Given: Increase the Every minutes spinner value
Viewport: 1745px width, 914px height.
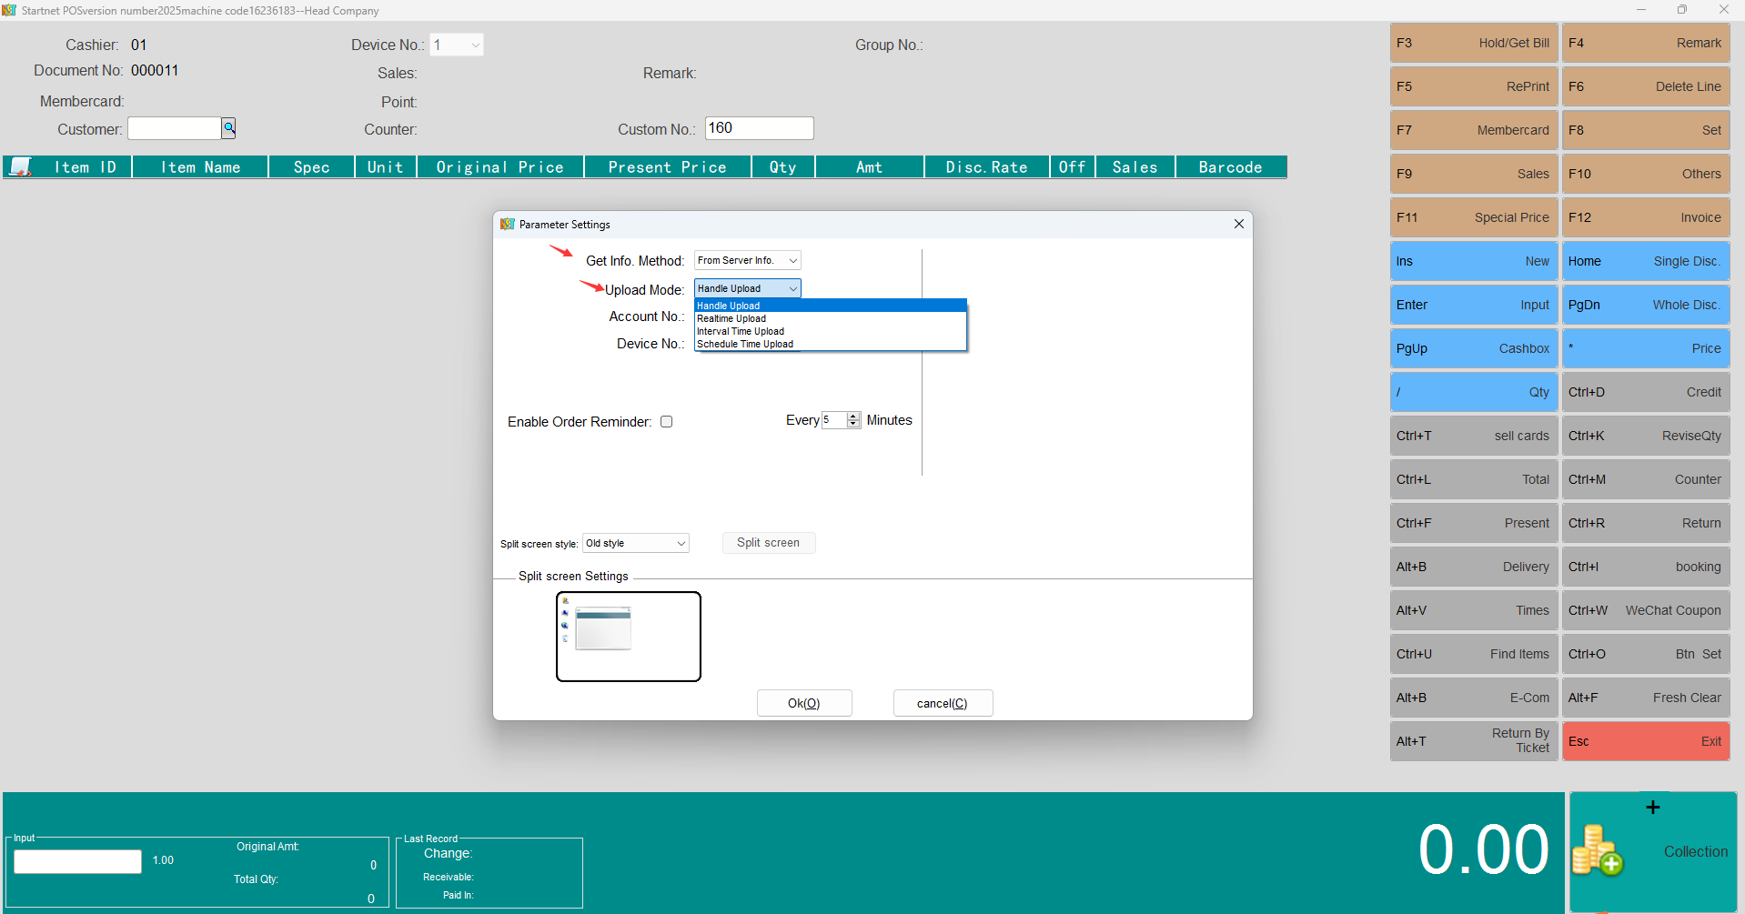Looking at the screenshot, I should (853, 416).
